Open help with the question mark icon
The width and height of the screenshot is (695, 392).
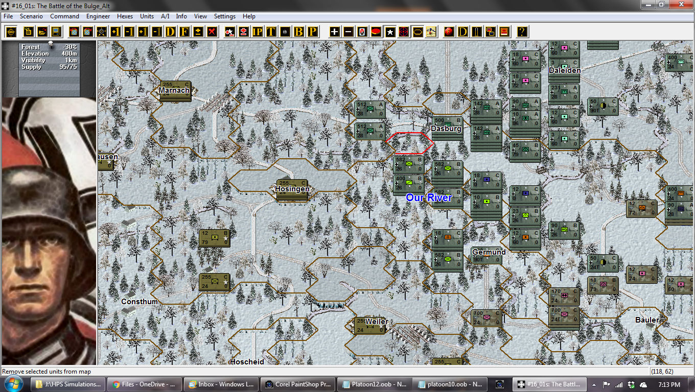tap(522, 32)
